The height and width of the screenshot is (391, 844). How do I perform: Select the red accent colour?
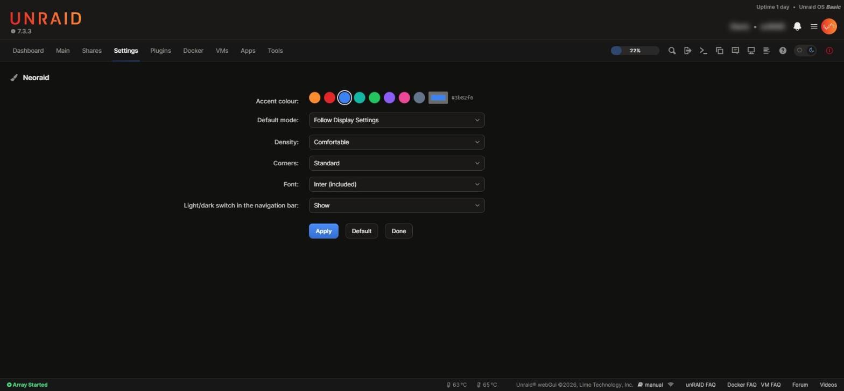[x=329, y=97]
